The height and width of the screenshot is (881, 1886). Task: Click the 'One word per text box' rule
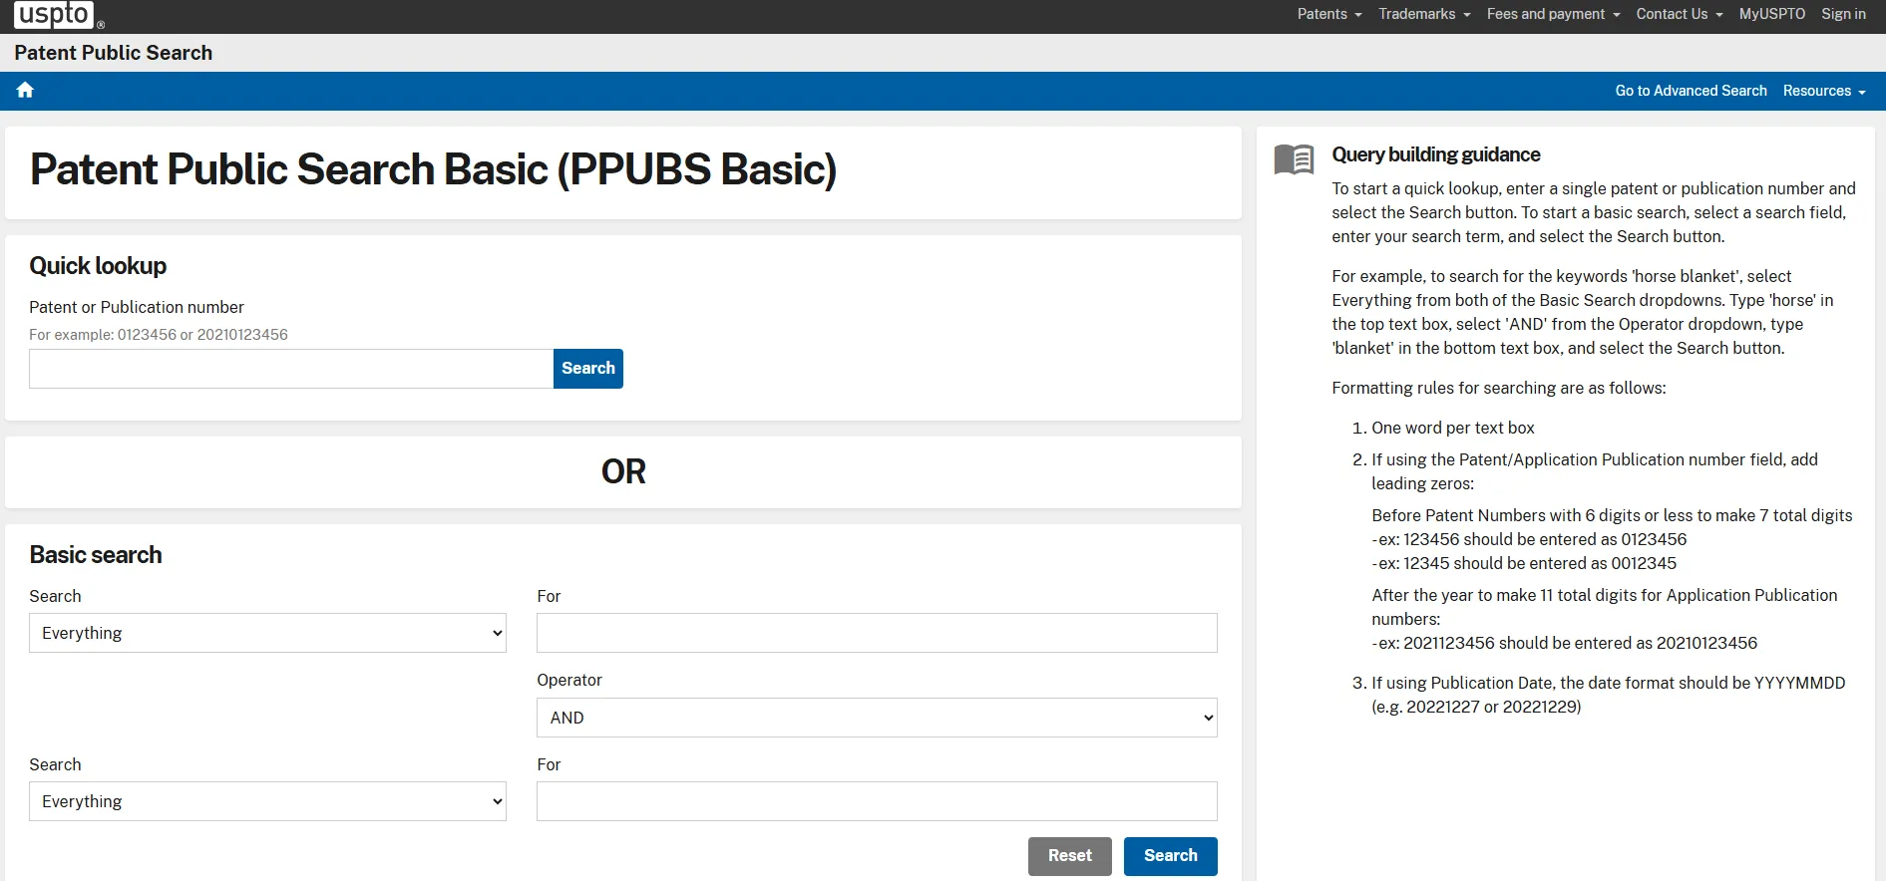[1452, 428]
